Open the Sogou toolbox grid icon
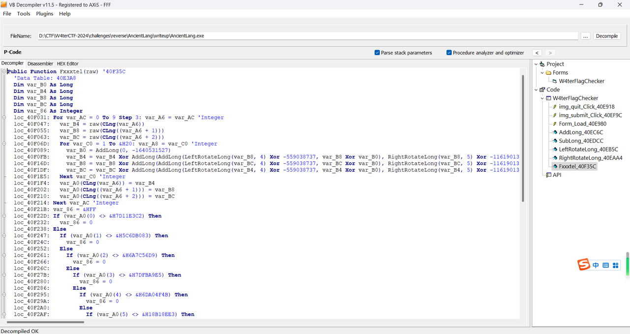The height and width of the screenshot is (334, 630). point(615,265)
